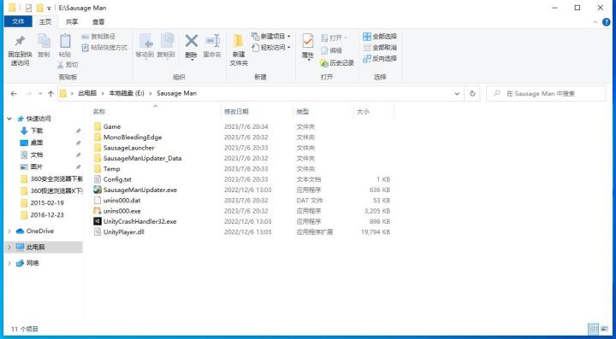Open recent locations dropdown arrow
The width and height of the screenshot is (616, 339).
tap(40, 94)
